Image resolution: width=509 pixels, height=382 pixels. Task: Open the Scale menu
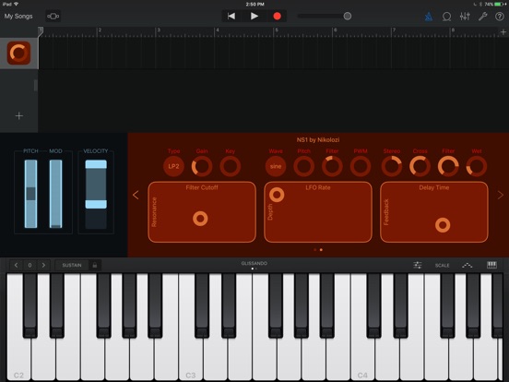pyautogui.click(x=442, y=266)
